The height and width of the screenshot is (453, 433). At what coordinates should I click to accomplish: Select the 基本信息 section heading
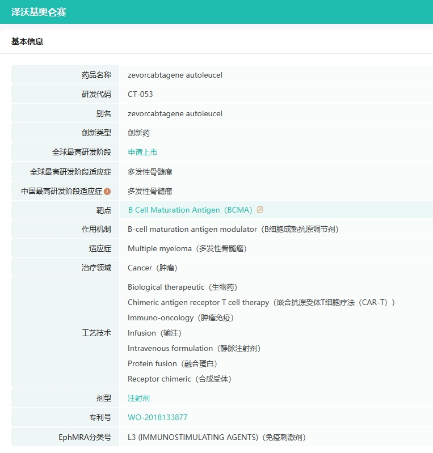click(x=27, y=41)
